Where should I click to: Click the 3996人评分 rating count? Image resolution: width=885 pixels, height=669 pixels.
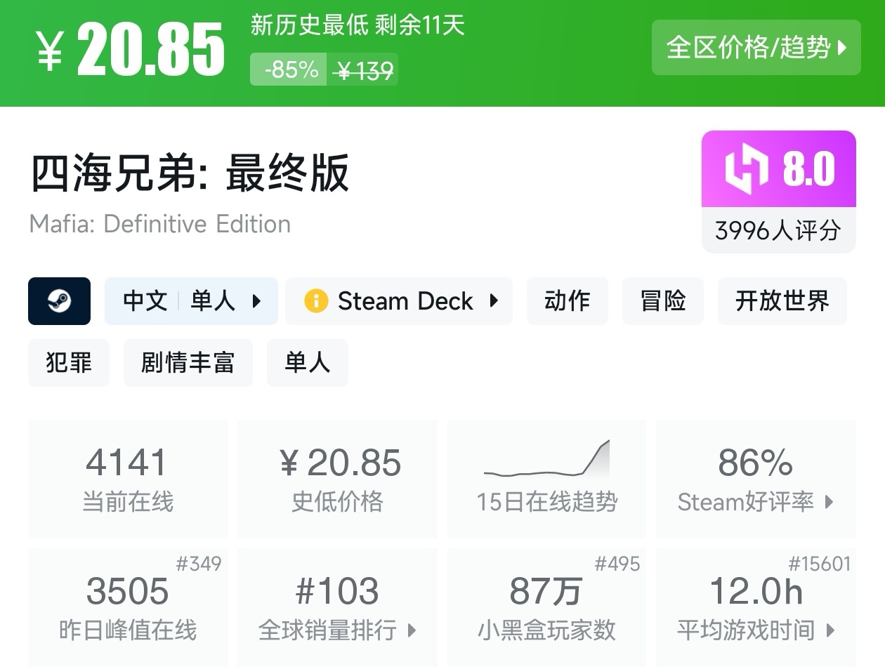click(778, 230)
